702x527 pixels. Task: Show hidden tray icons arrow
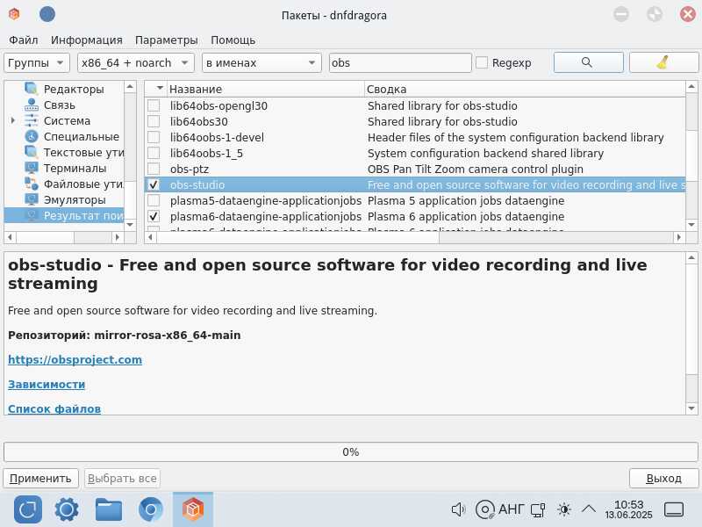(589, 509)
